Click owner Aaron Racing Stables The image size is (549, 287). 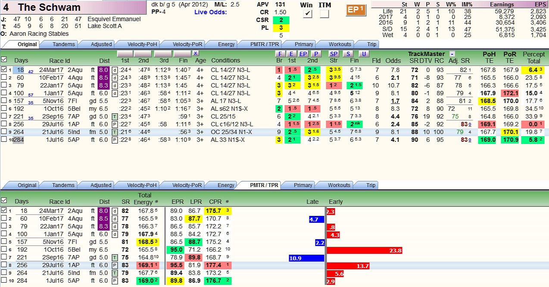tap(39, 34)
